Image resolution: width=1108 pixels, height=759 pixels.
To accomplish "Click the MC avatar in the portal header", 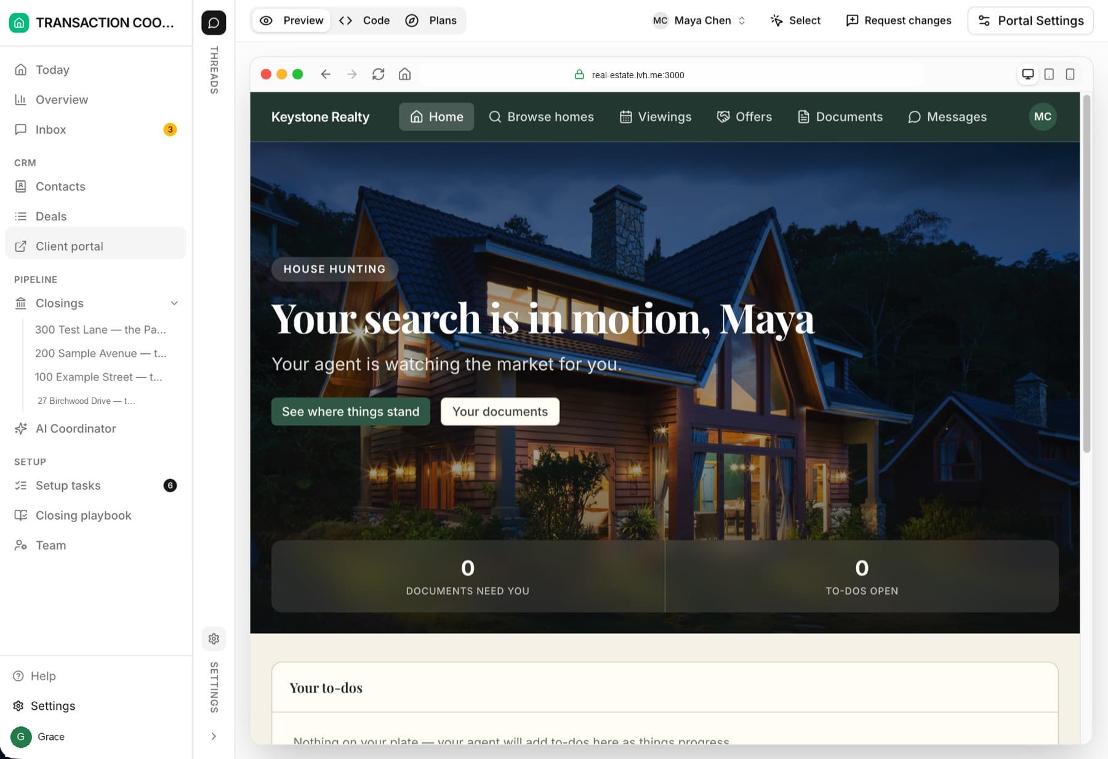I will point(1043,116).
